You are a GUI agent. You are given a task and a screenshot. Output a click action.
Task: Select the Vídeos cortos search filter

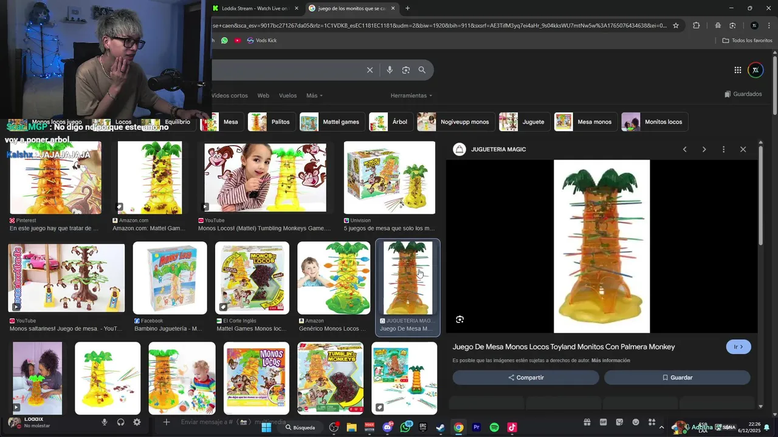pos(230,96)
